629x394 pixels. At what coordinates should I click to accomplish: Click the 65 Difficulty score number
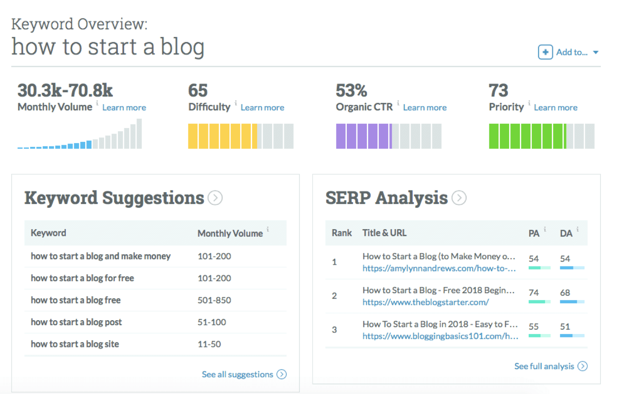coord(198,90)
